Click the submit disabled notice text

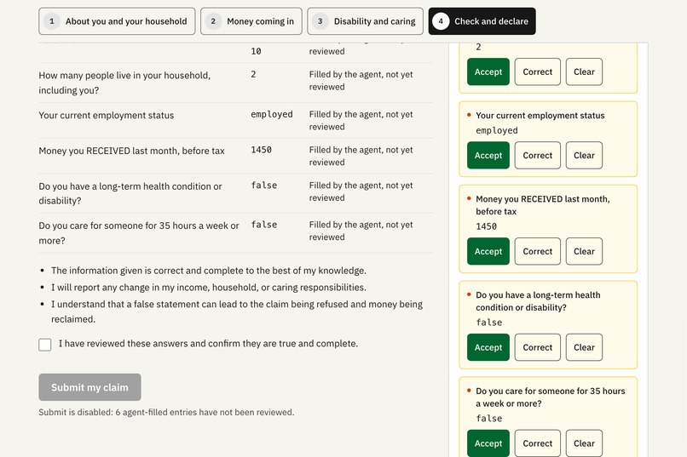point(166,413)
